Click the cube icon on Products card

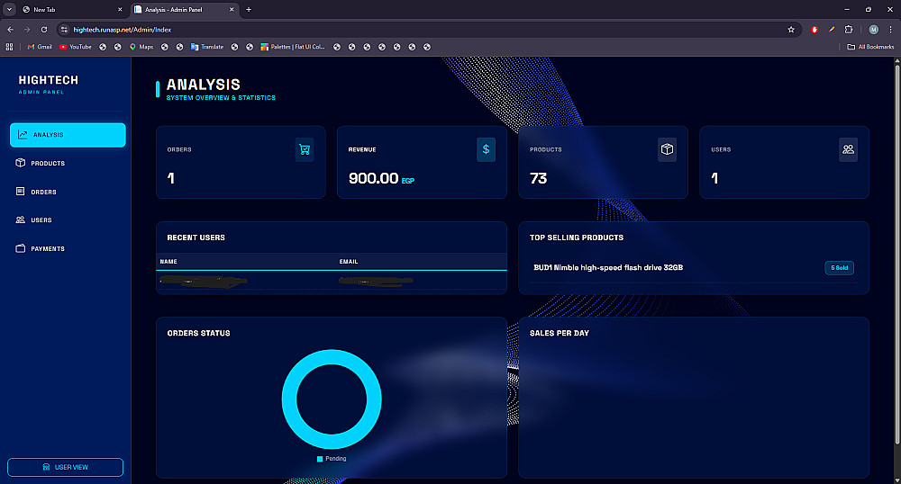coord(667,149)
